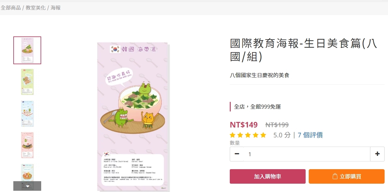The width and height of the screenshot is (388, 192).
Task: Open the 教室美化 breadcrumb category
Action: 36,8
